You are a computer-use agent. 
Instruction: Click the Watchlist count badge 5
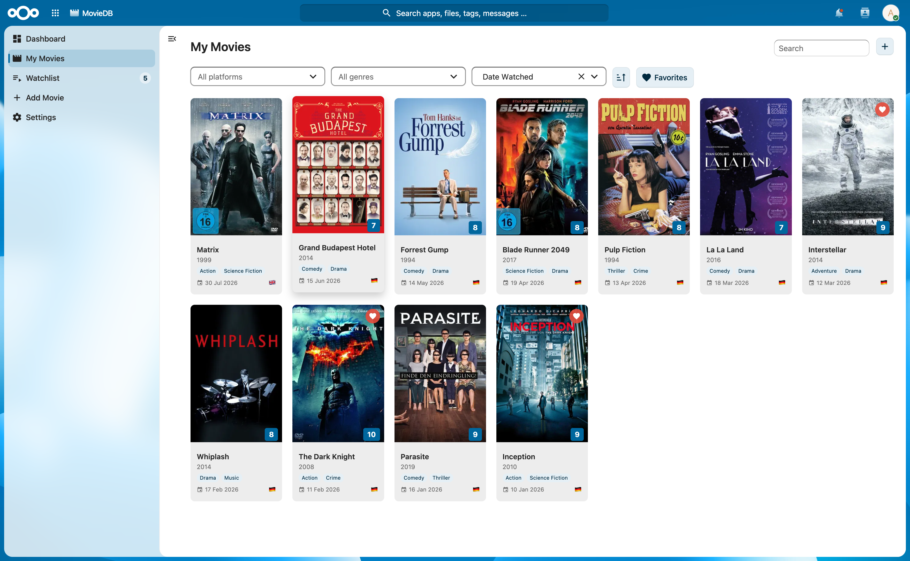pos(145,78)
